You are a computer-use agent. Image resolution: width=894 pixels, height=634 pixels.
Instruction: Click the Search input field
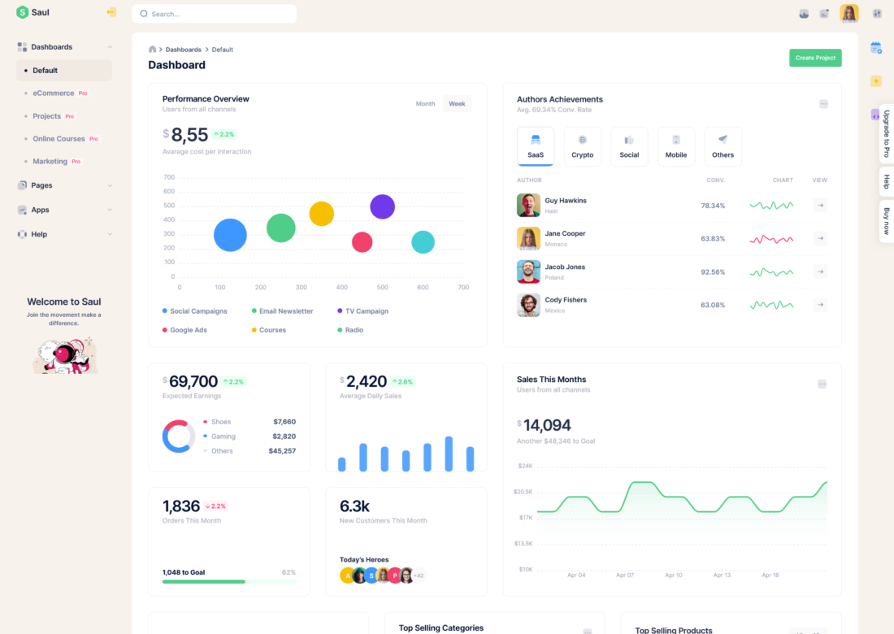coord(214,14)
